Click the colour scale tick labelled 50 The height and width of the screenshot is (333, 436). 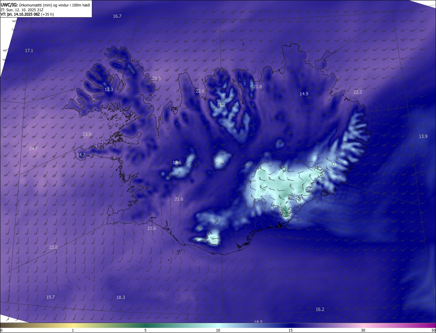tap(433, 331)
